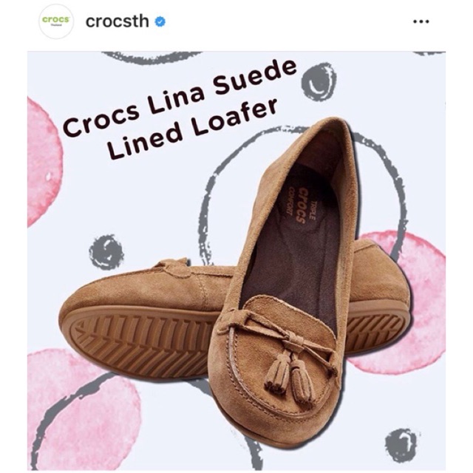Click the blue verified badge

click(160, 21)
